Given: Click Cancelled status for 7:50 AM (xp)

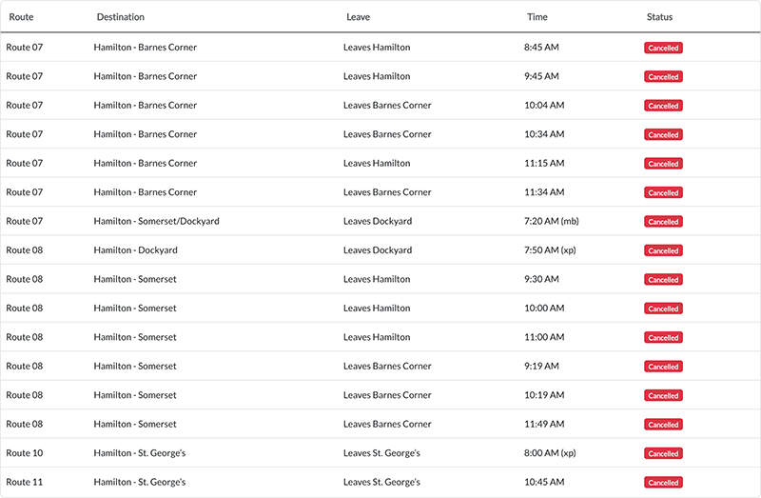Looking at the screenshot, I should 663,250.
